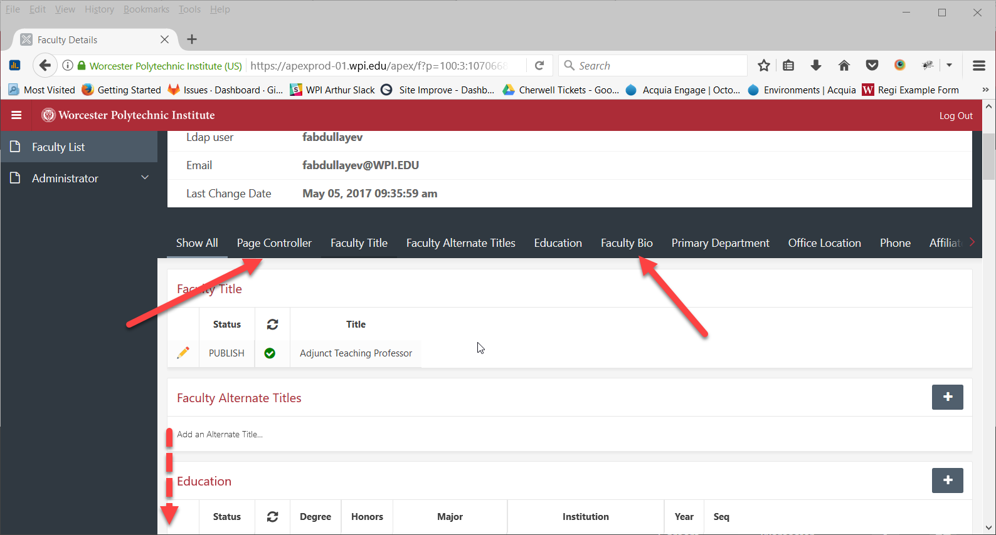
Task: Add a new Faculty Alternate Title with plus button
Action: 947,397
